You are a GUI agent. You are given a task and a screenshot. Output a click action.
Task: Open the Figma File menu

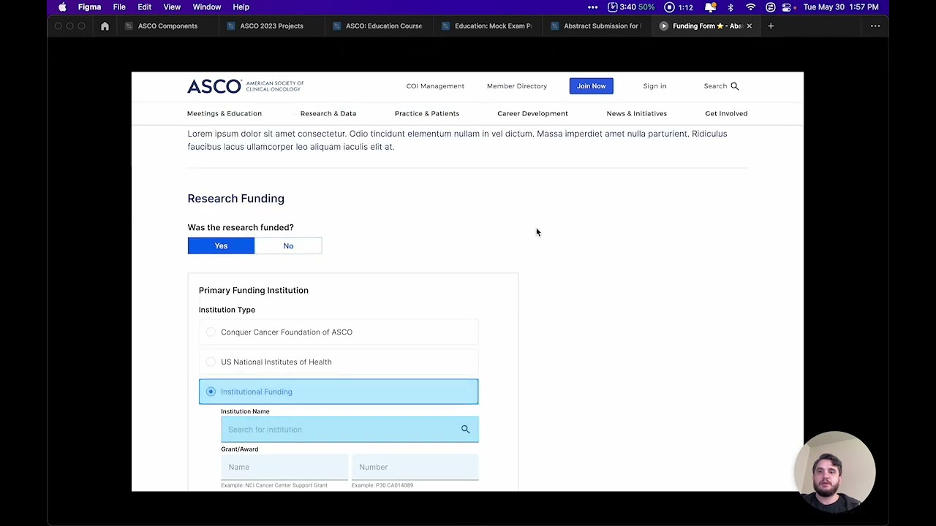(x=119, y=7)
